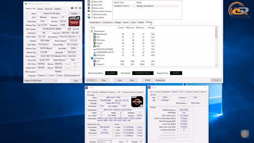
Task: Click the Stress FPU icon
Action: click(89, 5)
